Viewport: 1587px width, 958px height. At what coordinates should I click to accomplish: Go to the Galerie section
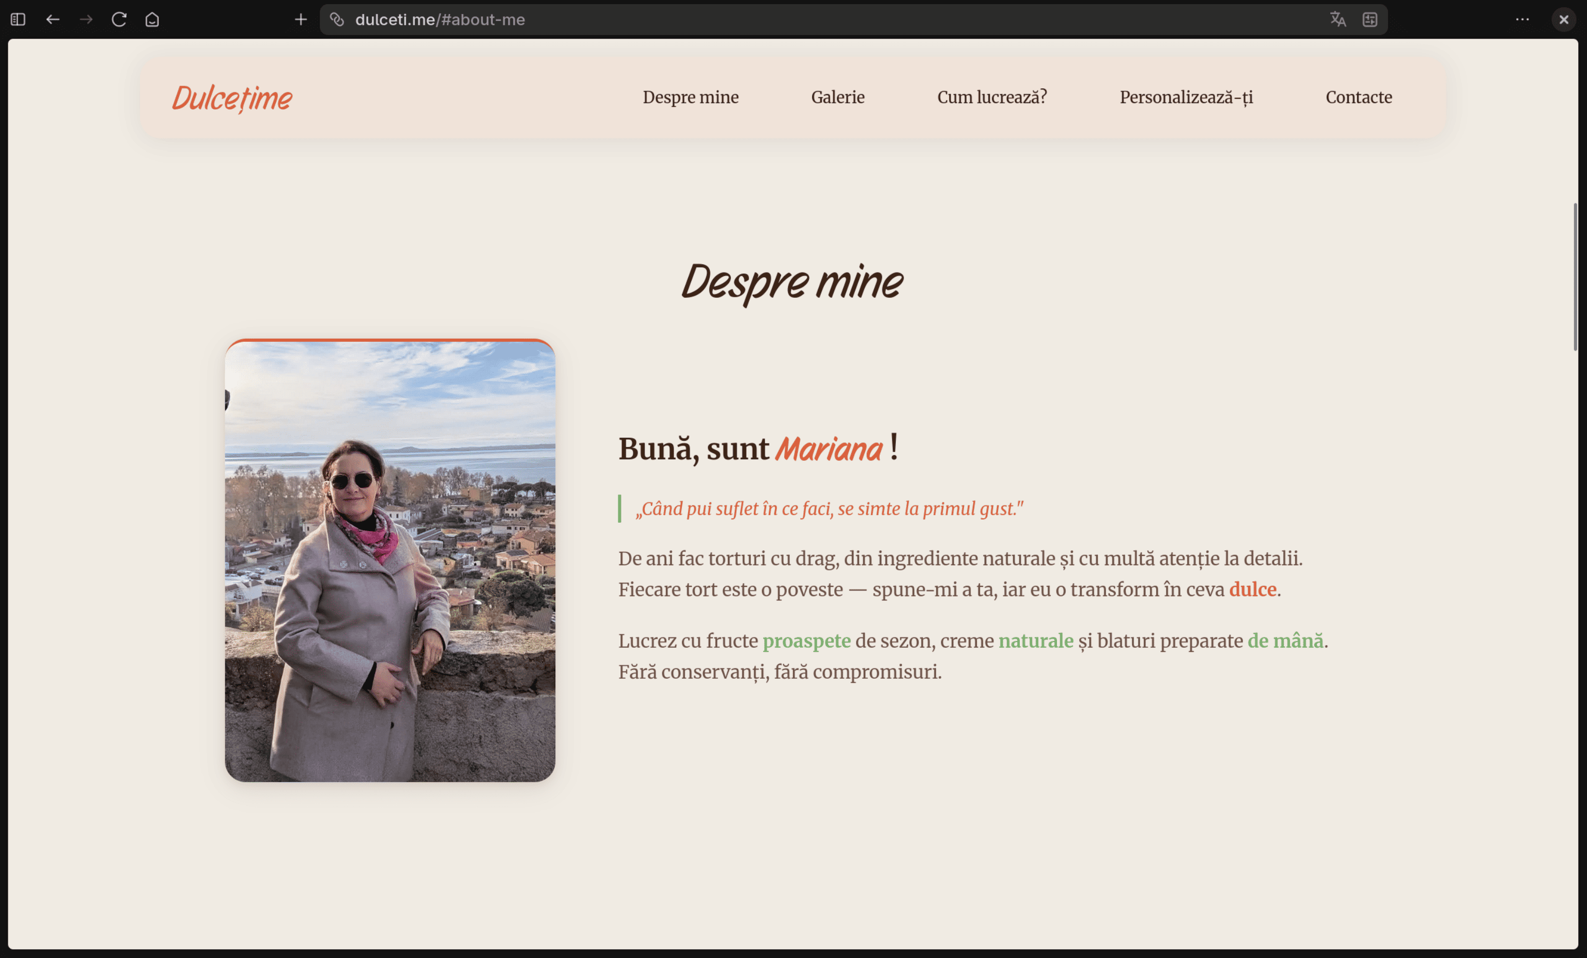837,97
